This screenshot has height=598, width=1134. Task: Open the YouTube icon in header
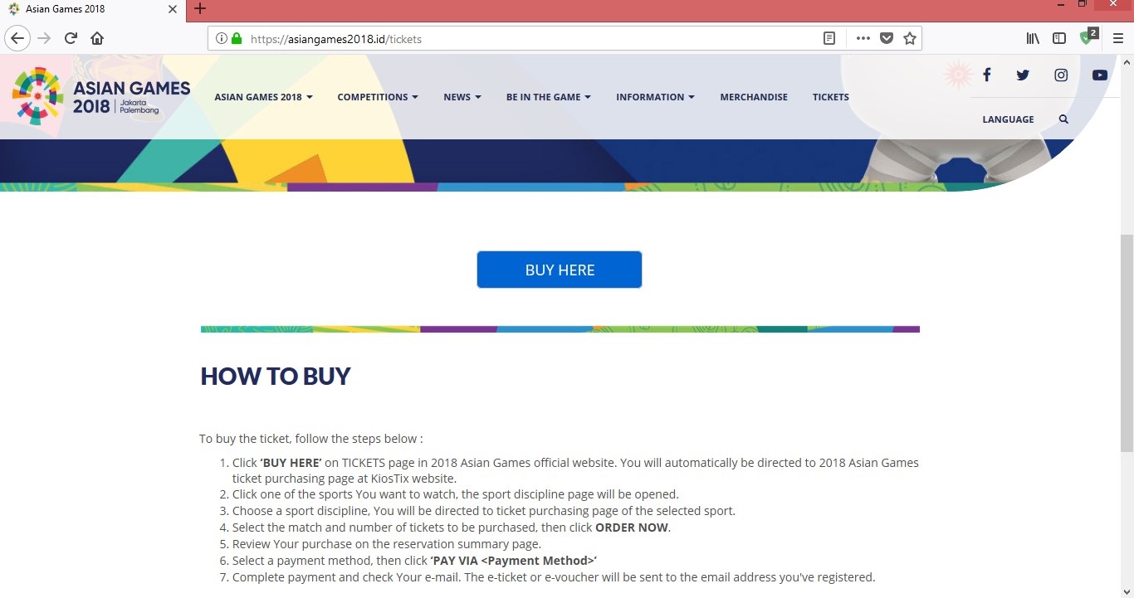[x=1100, y=75]
